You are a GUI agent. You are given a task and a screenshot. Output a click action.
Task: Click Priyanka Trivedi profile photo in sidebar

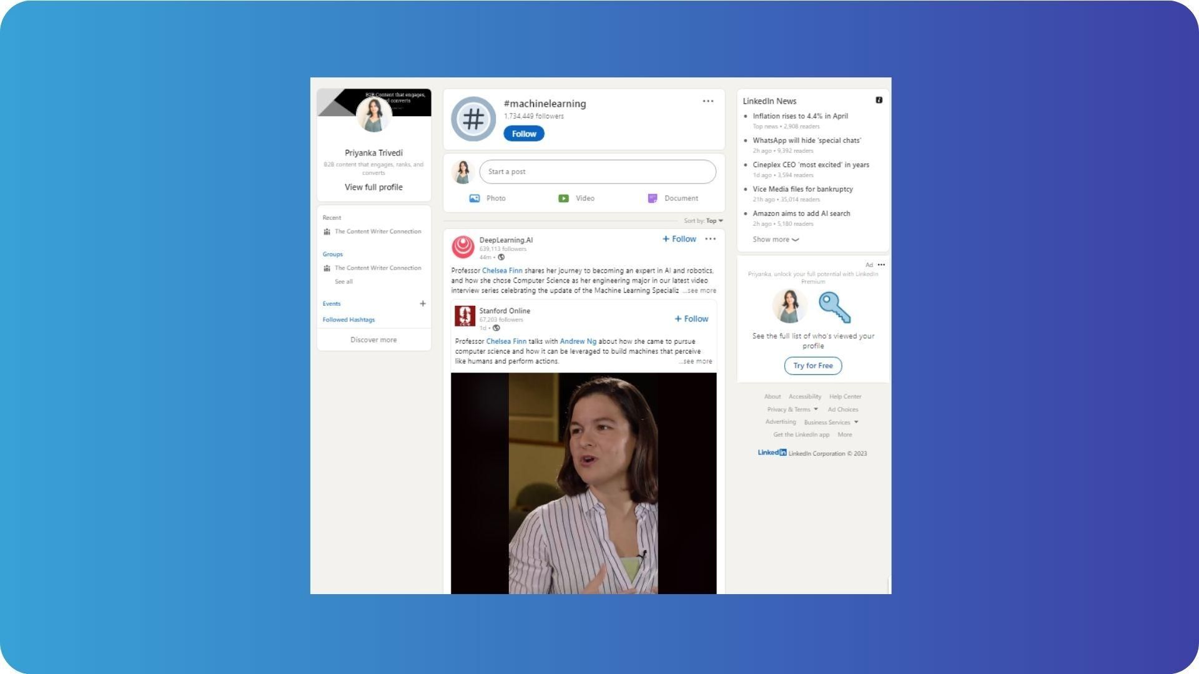[374, 114]
